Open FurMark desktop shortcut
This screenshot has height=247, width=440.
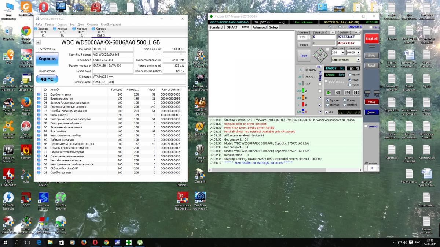(x=26, y=151)
